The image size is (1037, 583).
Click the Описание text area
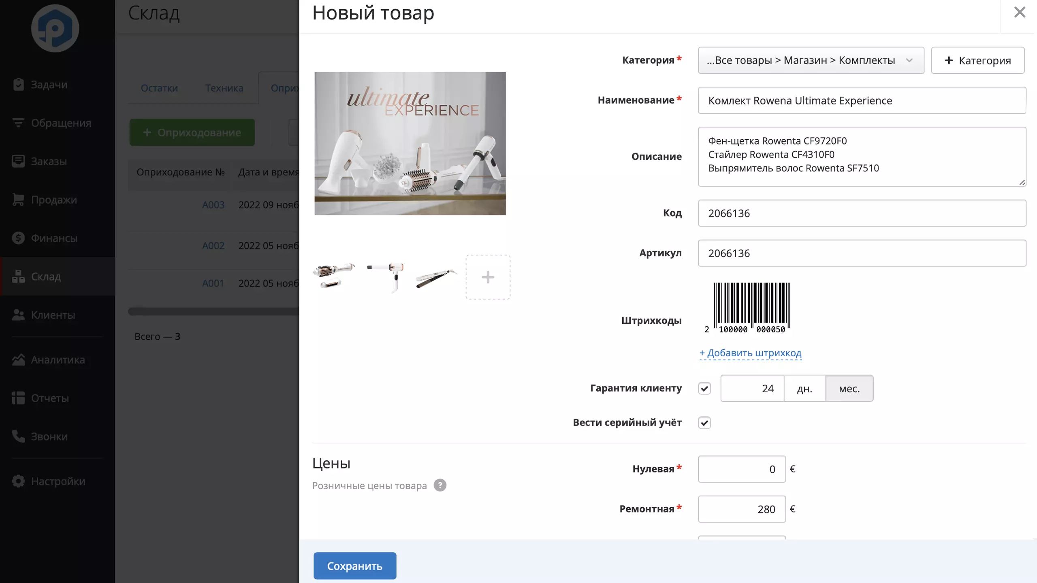click(x=862, y=157)
